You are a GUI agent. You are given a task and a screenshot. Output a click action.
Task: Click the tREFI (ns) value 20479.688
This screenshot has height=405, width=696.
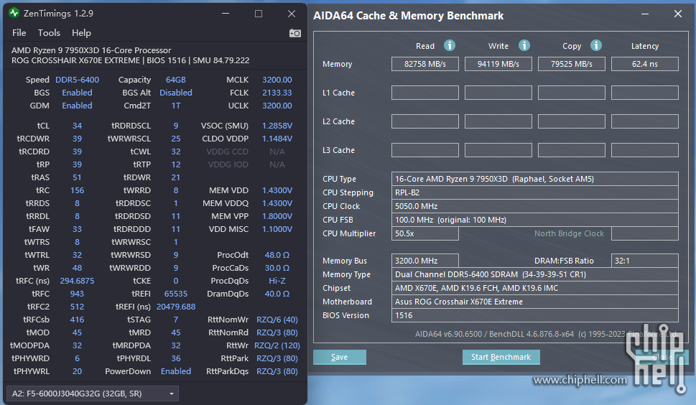point(176,307)
